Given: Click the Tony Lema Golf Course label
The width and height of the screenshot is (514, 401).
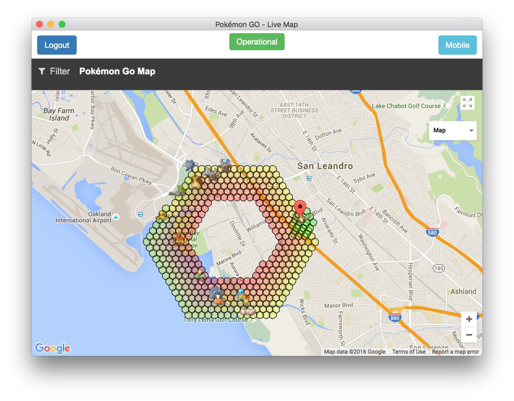Looking at the screenshot, I should 216,320.
